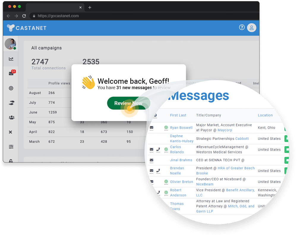Click the X sidebar icon
Viewport: 297px width, 236px height.
coord(11,132)
